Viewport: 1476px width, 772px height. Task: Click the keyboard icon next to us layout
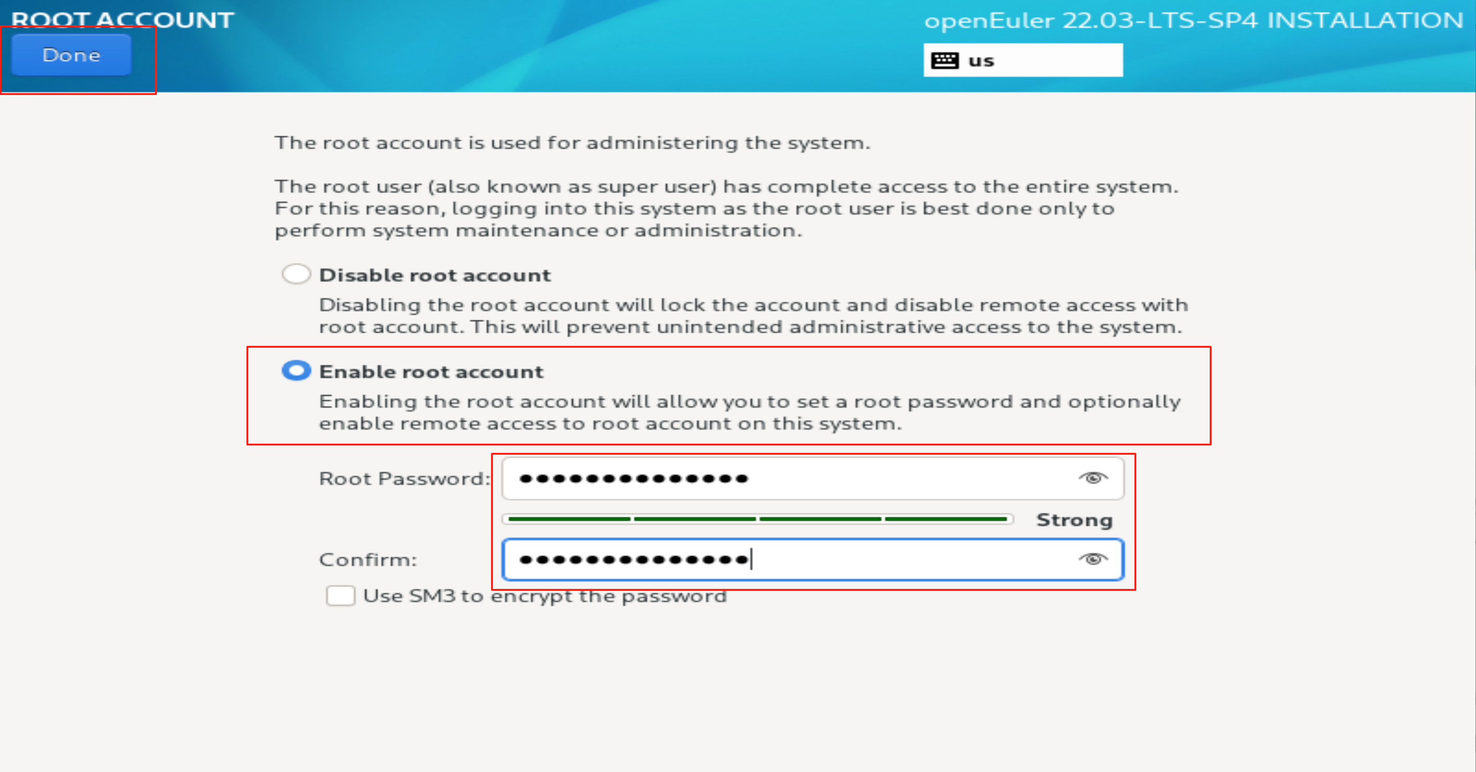click(946, 59)
